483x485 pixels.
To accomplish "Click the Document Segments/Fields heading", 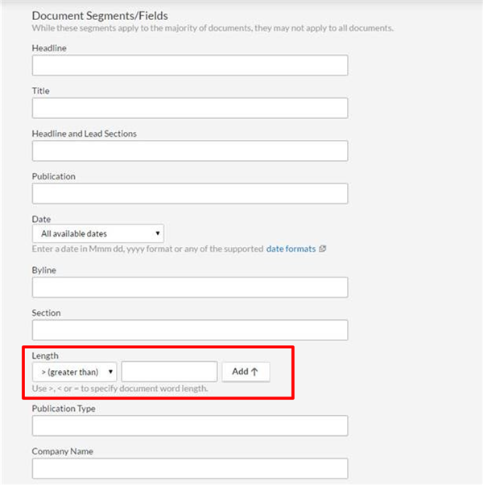I will pos(100,16).
